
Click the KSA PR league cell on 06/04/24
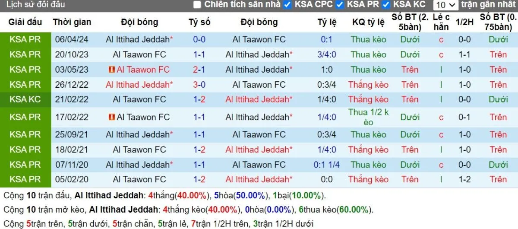(x=25, y=39)
